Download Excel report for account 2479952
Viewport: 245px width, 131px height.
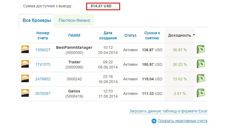point(201,79)
